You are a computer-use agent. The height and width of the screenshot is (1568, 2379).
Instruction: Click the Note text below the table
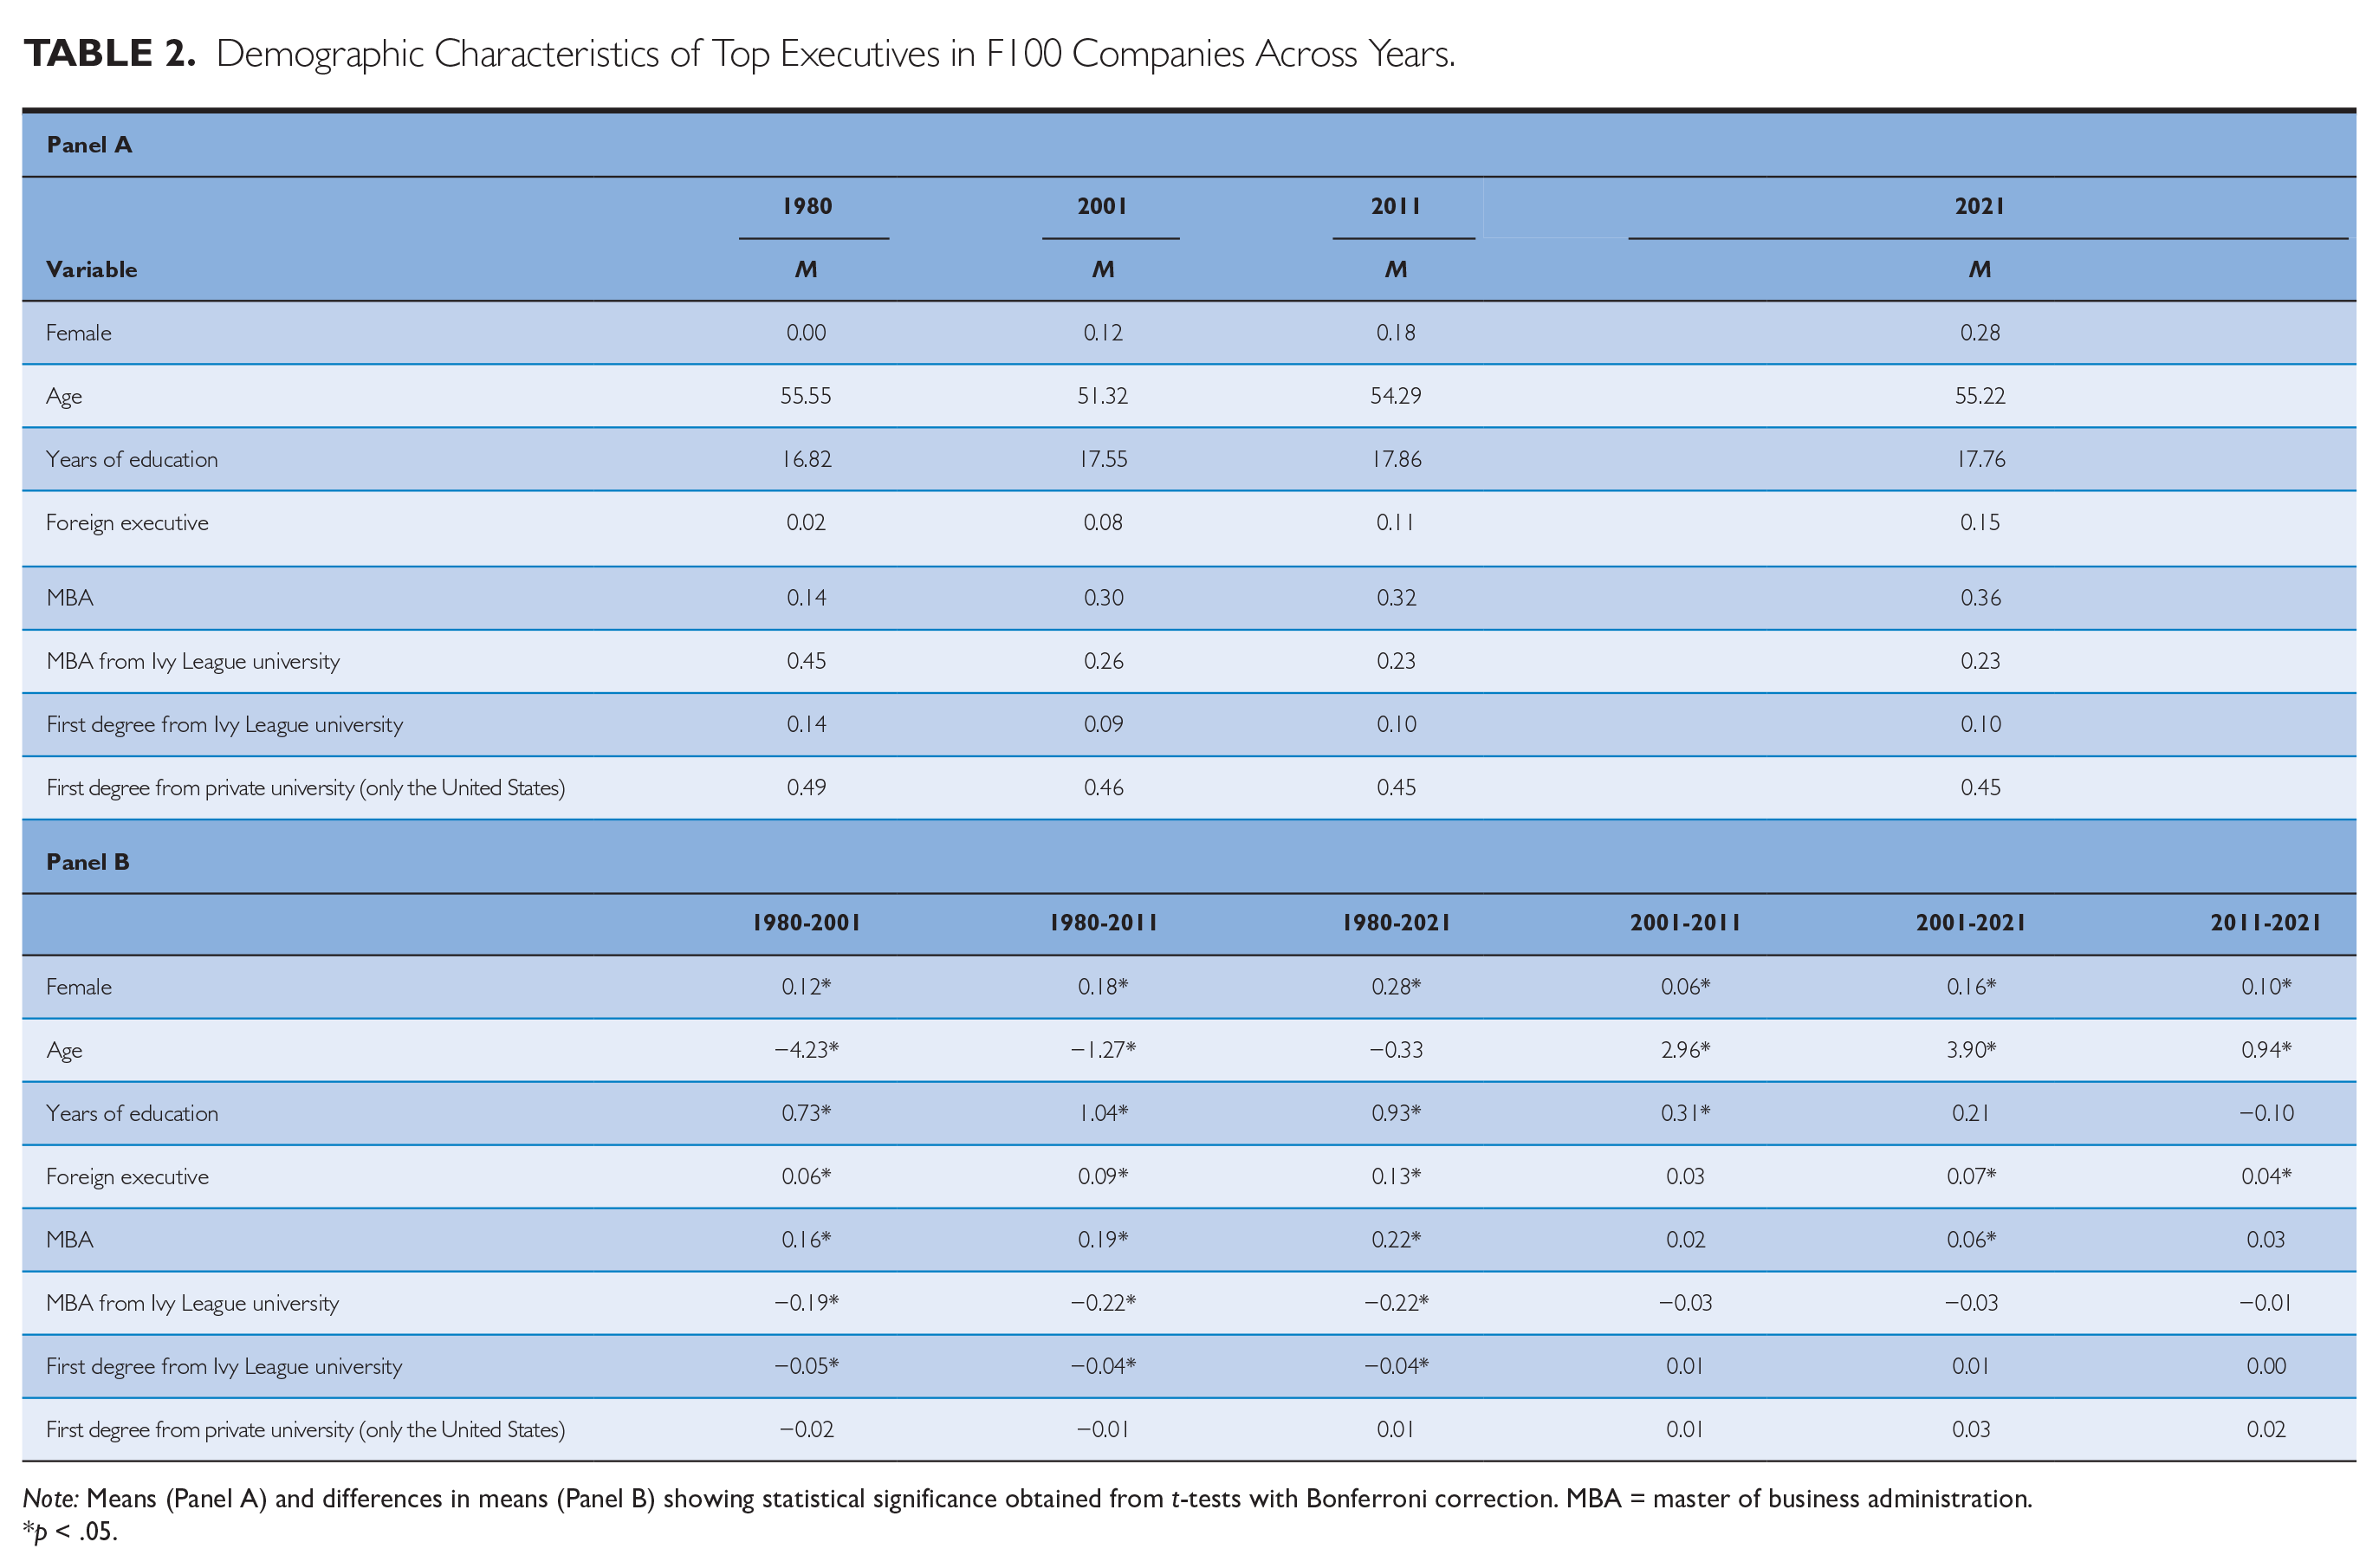(1027, 1498)
